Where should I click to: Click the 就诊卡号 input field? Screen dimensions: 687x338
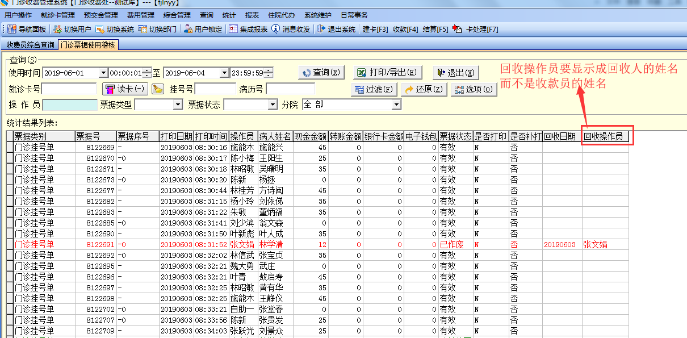[x=69, y=89]
